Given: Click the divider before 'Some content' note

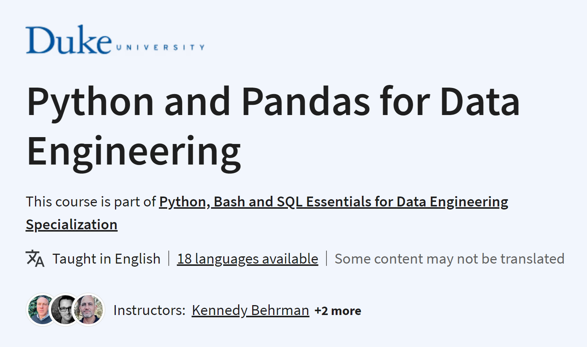Looking at the screenshot, I should (x=326, y=259).
